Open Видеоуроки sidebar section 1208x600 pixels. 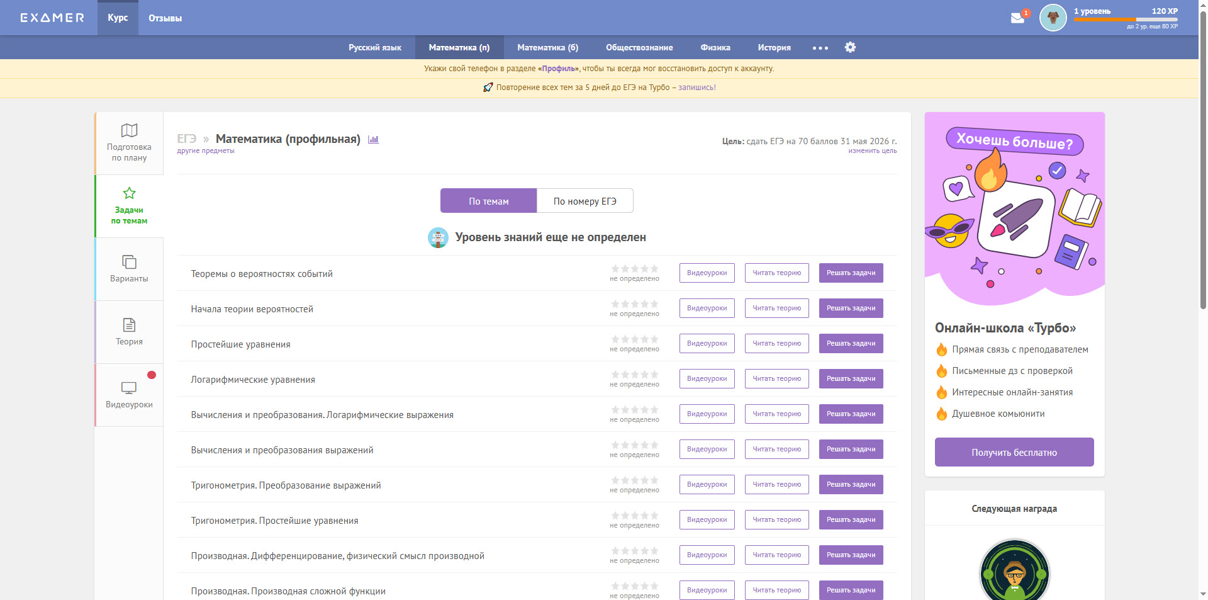[x=129, y=395]
